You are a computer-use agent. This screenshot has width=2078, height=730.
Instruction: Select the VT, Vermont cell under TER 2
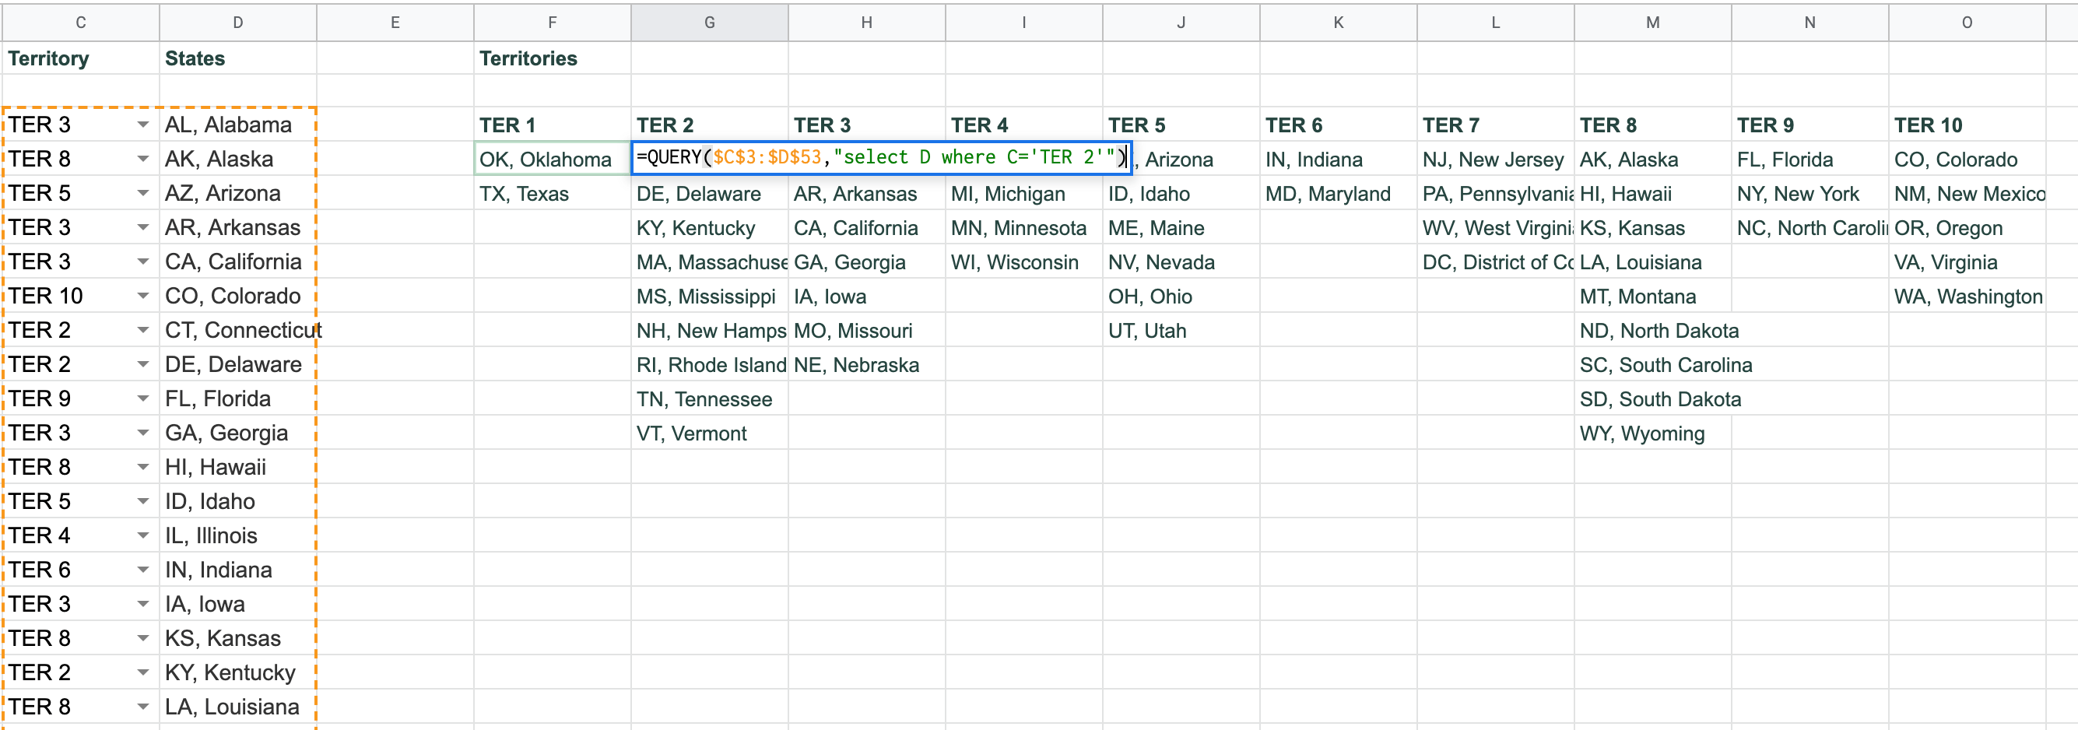(691, 433)
